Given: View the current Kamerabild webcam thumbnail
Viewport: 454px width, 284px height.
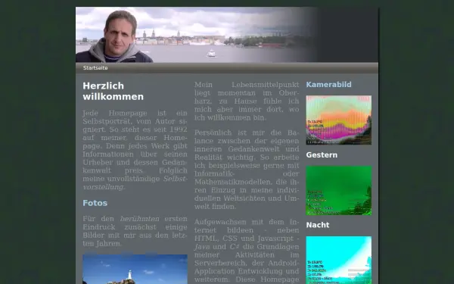Looking at the screenshot, I should click(x=339, y=120).
